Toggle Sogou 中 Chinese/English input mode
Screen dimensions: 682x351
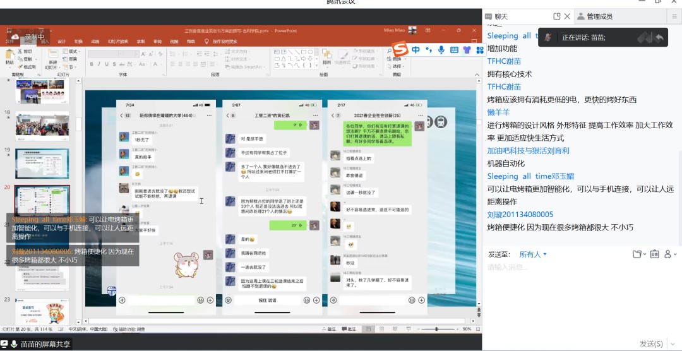point(416,50)
